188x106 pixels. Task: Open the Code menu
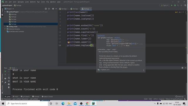[x=27, y=2]
